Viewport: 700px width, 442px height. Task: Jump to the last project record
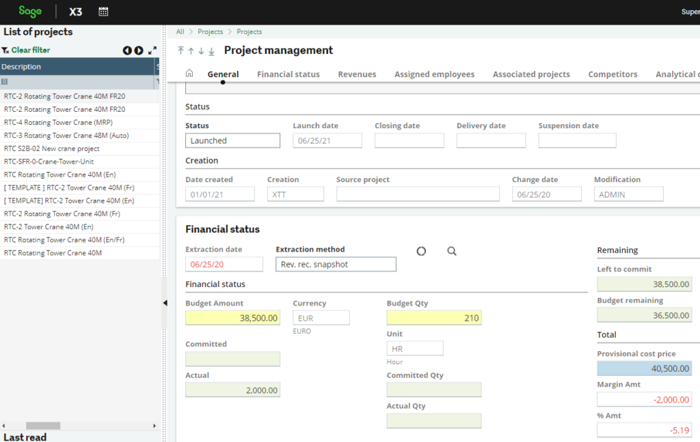(212, 50)
